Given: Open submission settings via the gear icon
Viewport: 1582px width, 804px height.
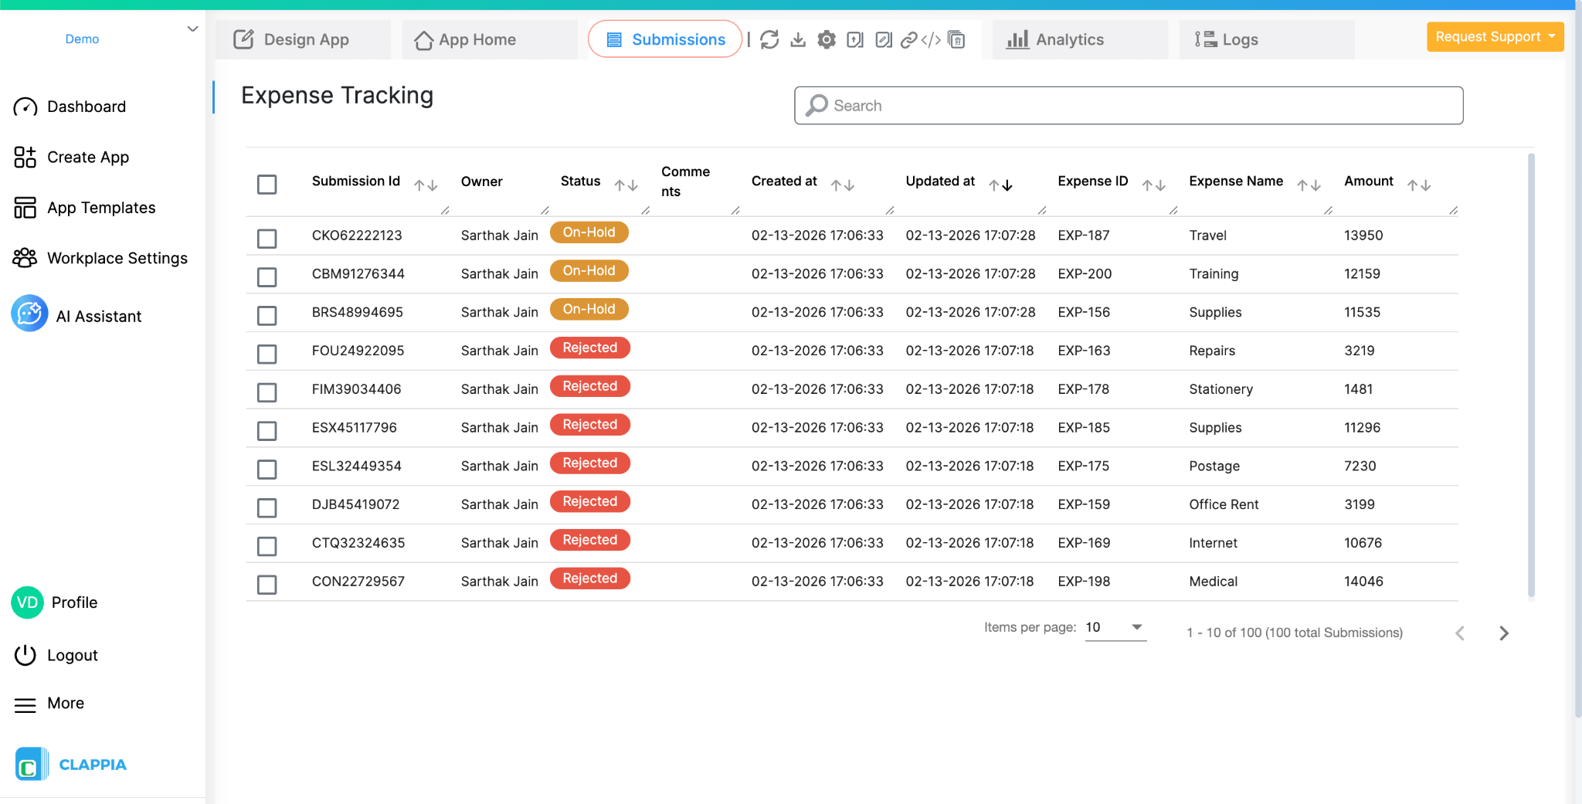Looking at the screenshot, I should point(826,39).
